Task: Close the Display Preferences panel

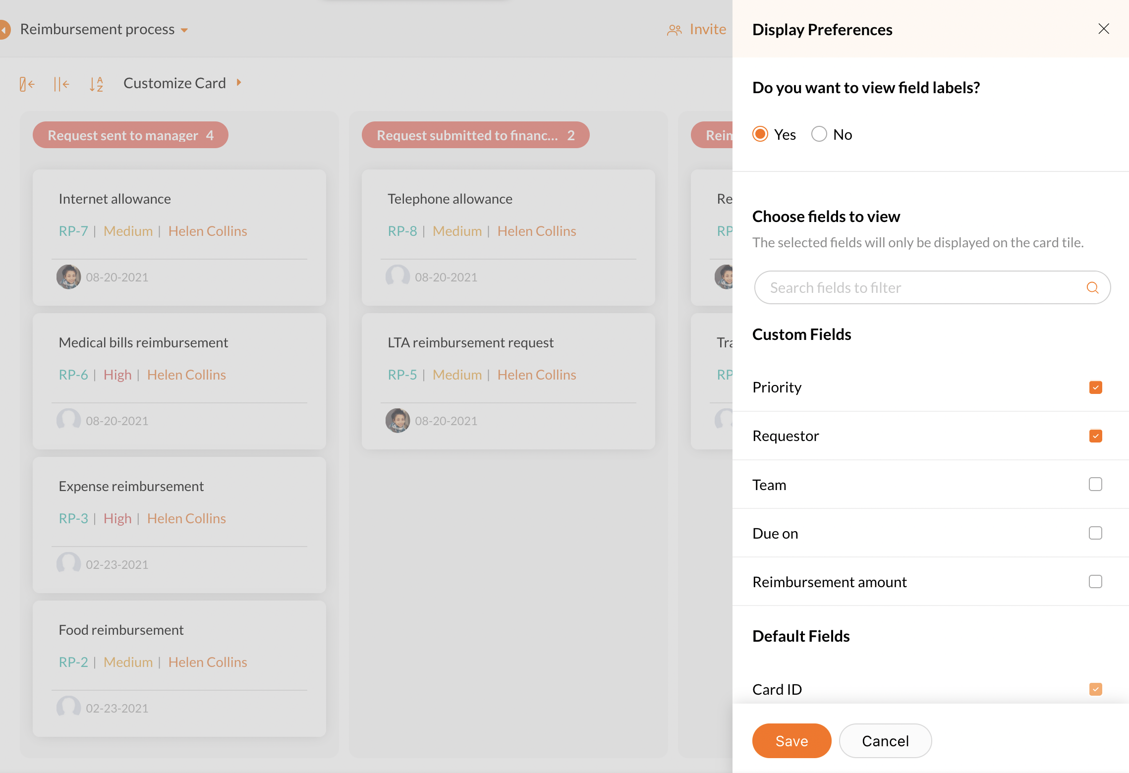Action: [1103, 29]
